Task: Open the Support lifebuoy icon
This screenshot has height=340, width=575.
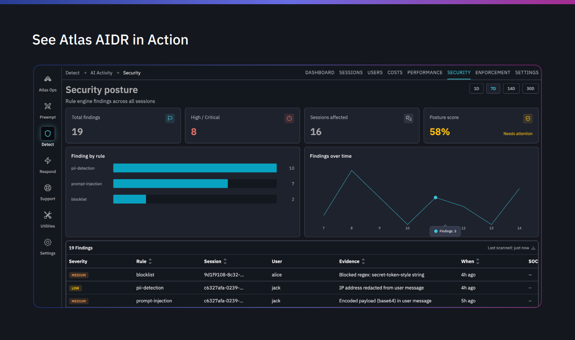Action: click(x=47, y=188)
